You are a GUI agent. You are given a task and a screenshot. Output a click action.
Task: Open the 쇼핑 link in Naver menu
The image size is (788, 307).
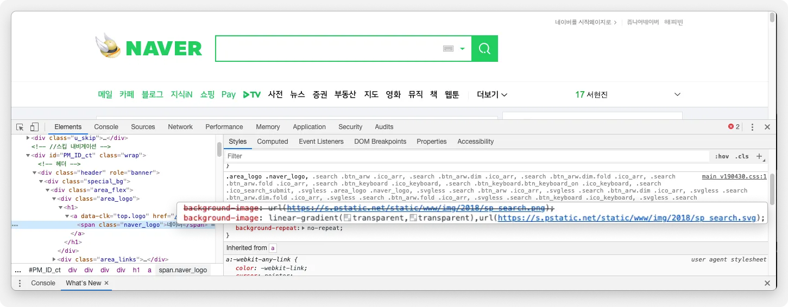tap(207, 94)
